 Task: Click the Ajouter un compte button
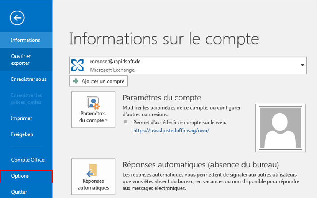[x=98, y=81]
